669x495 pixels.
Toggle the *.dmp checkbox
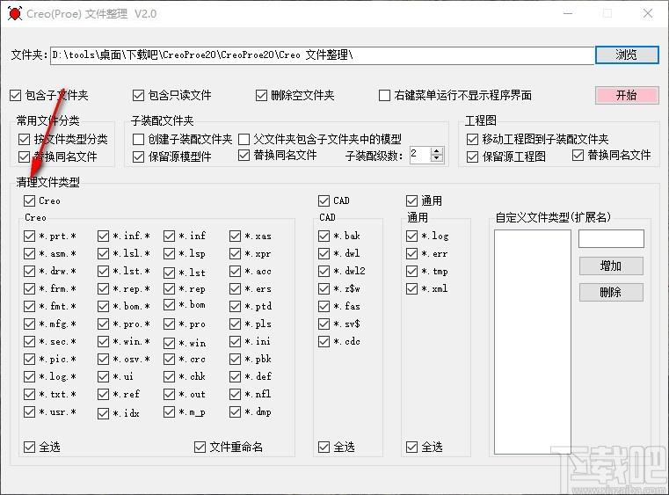coord(235,411)
